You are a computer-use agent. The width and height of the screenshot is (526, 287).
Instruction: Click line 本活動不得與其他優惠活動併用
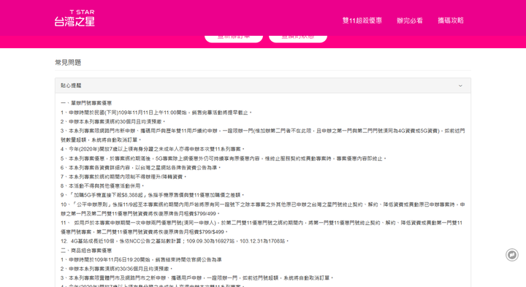[x=103, y=185]
